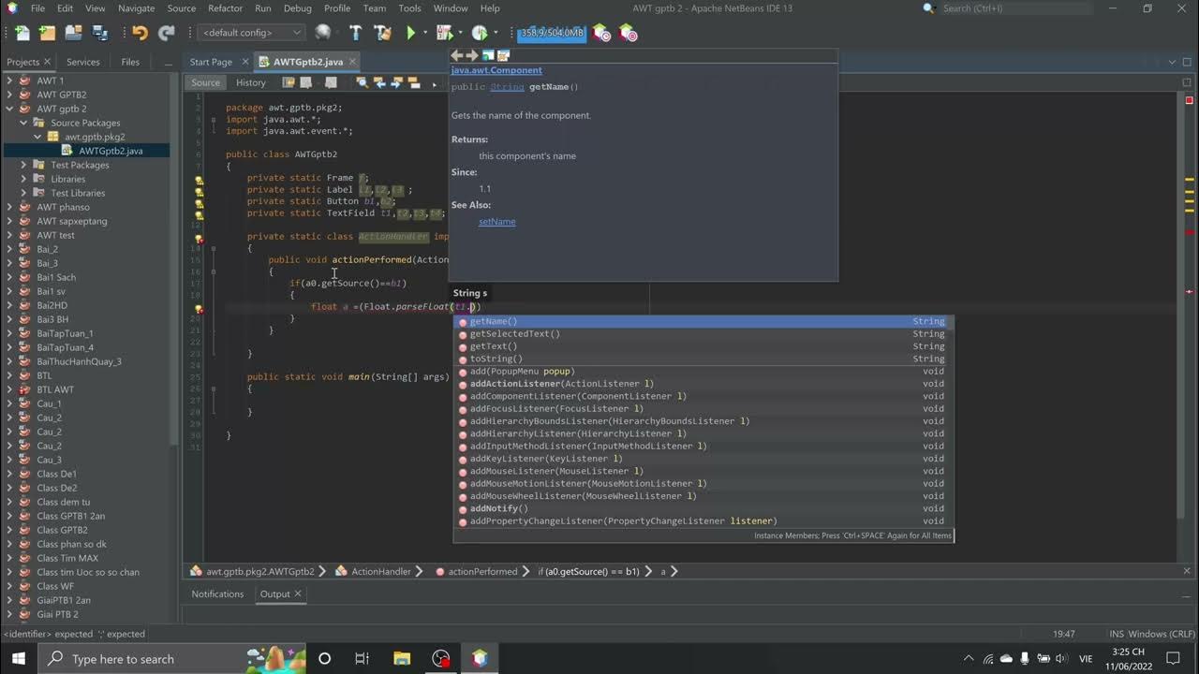Open the Debug Project dropdown arrow
Screen dimensions: 1199x674
tap(460, 33)
